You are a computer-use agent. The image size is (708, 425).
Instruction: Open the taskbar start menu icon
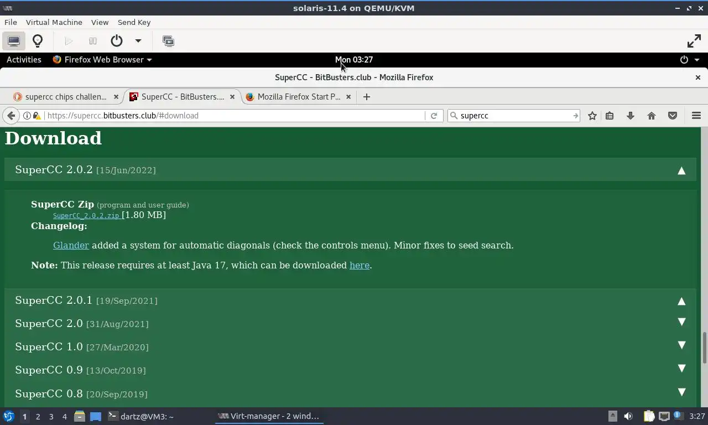pyautogui.click(x=8, y=416)
